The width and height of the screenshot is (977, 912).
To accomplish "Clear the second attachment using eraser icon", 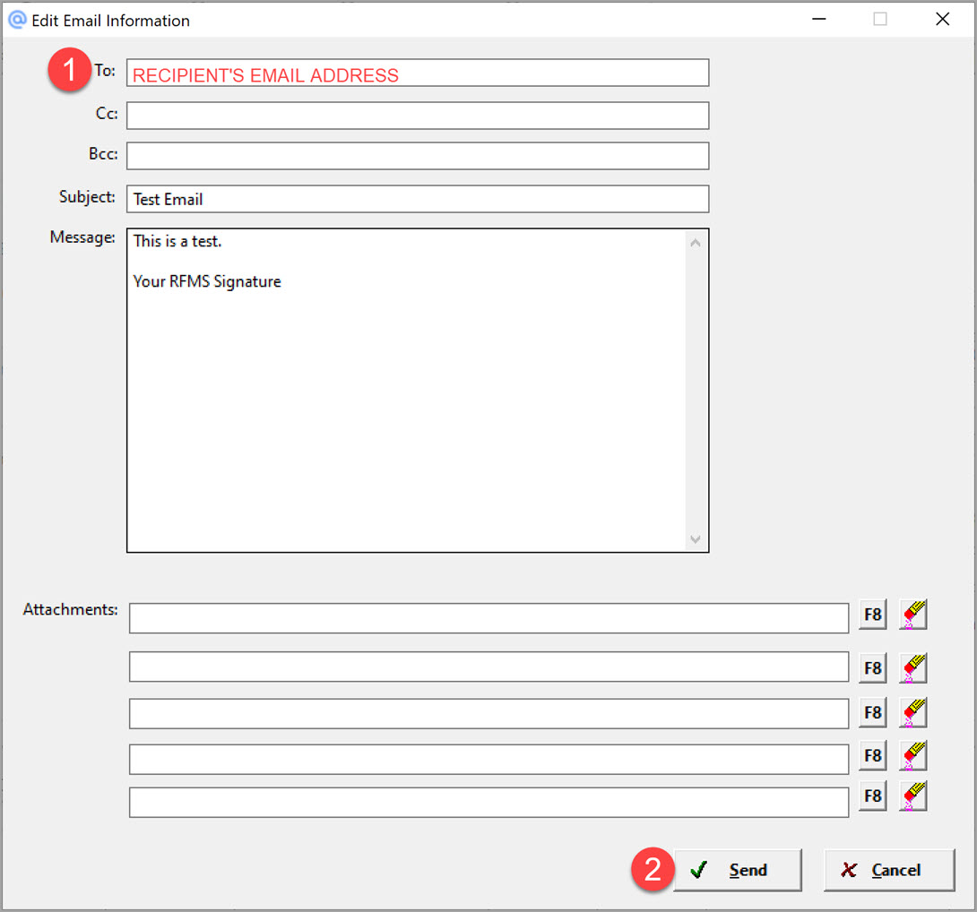I will click(912, 667).
